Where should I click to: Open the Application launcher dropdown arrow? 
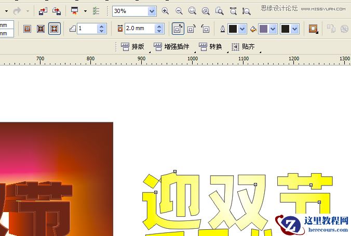click(x=85, y=11)
